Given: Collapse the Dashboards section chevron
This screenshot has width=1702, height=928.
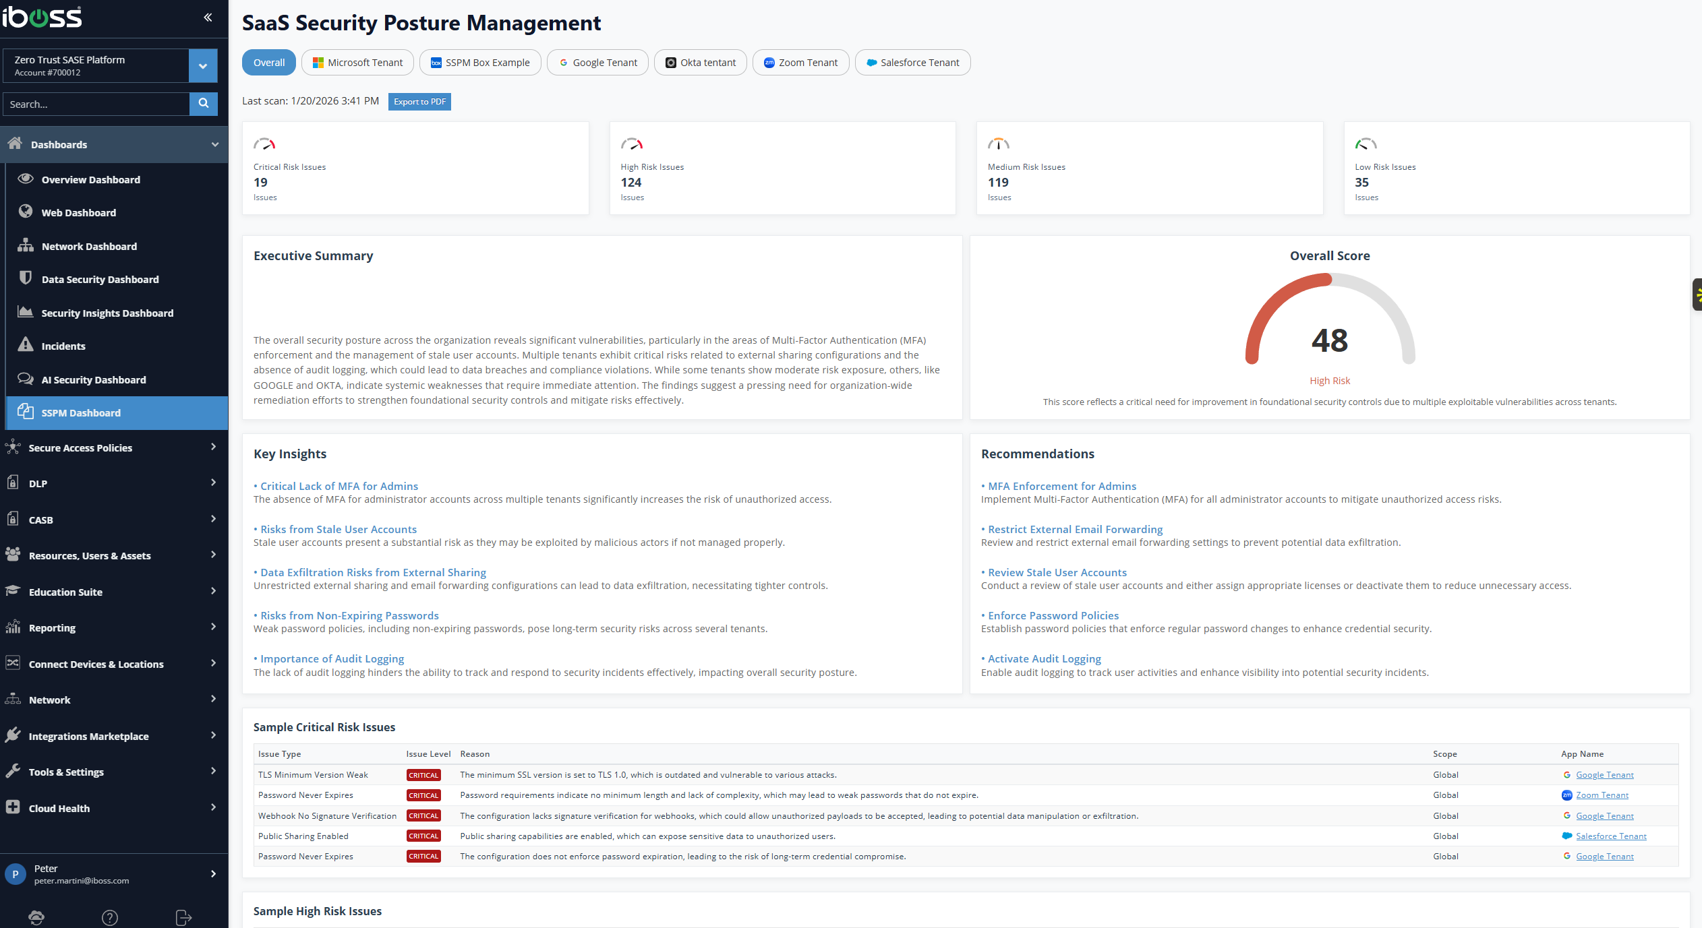Looking at the screenshot, I should [x=214, y=144].
